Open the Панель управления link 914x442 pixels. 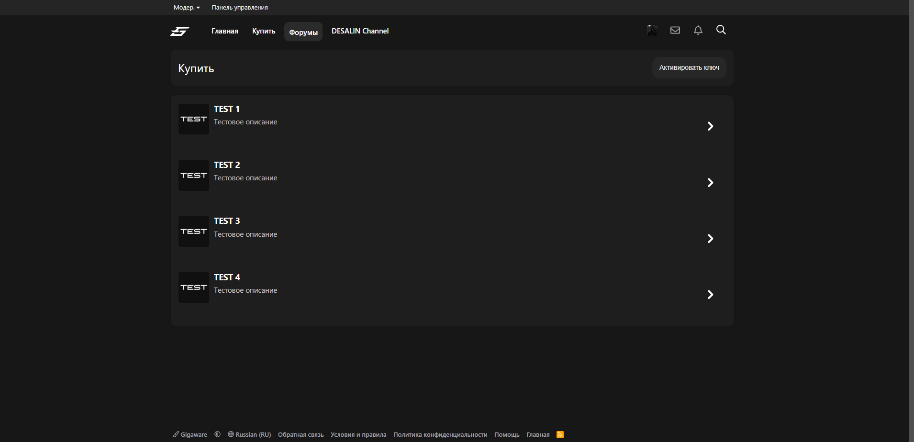coord(240,8)
